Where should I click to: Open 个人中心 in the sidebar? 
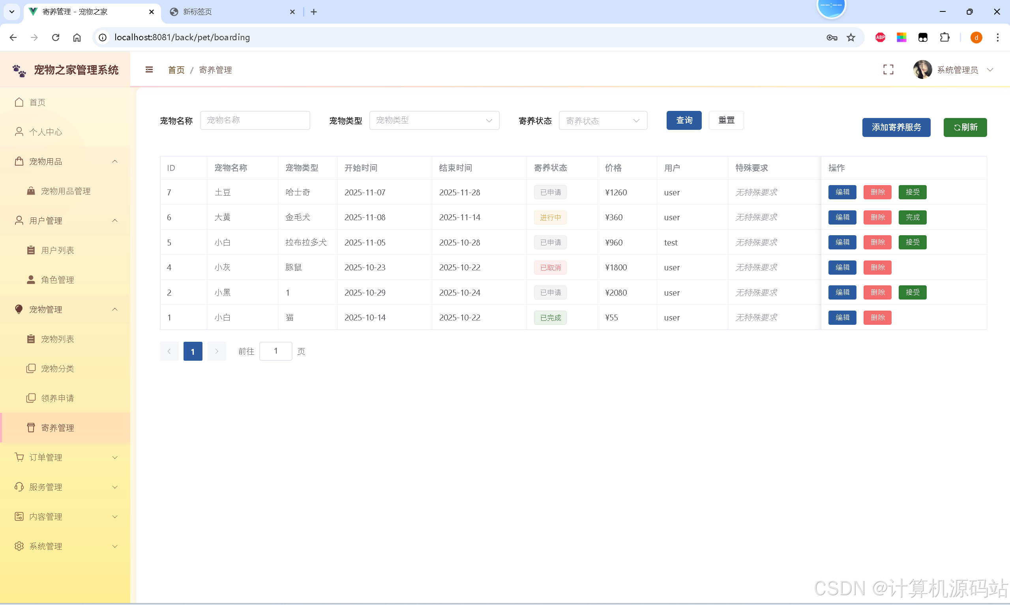[x=65, y=132]
